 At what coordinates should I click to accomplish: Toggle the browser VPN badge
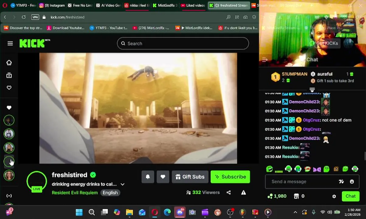pos(35,17)
